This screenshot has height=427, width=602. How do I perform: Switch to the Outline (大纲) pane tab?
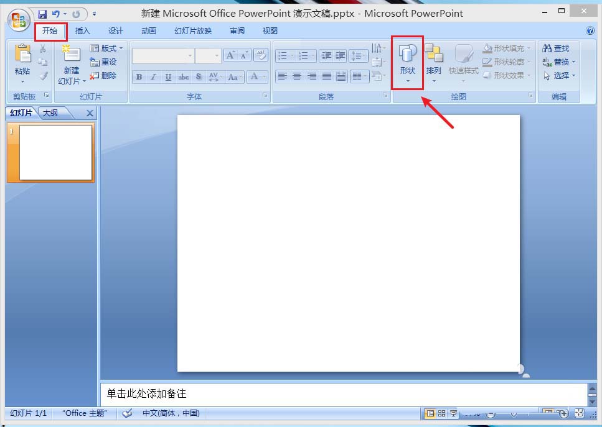(x=50, y=113)
